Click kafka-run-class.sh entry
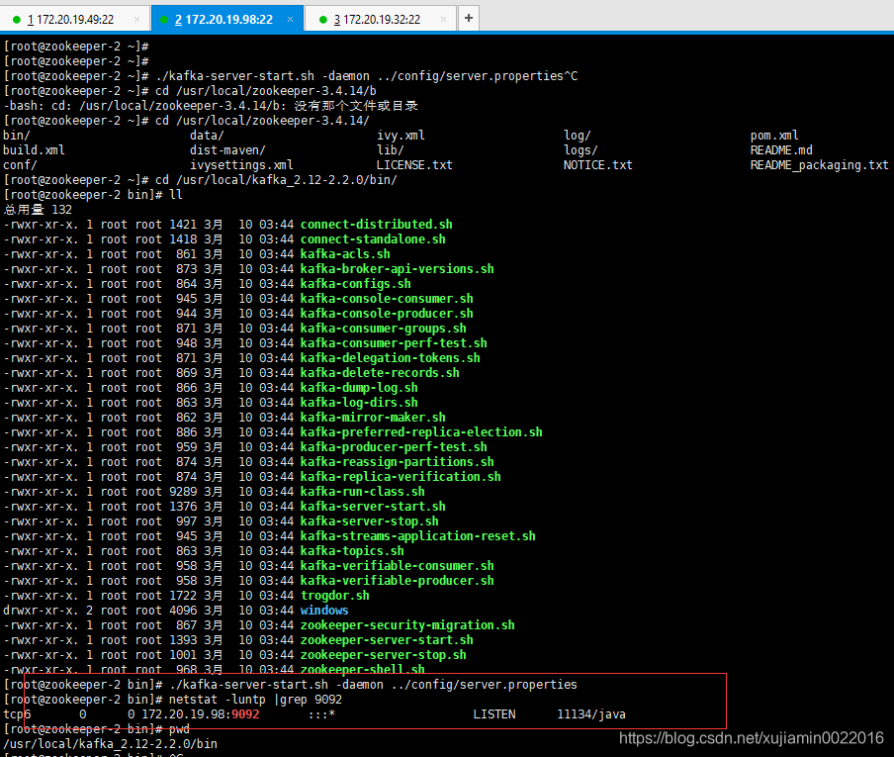Viewport: 894px width, 757px height. pos(363,491)
